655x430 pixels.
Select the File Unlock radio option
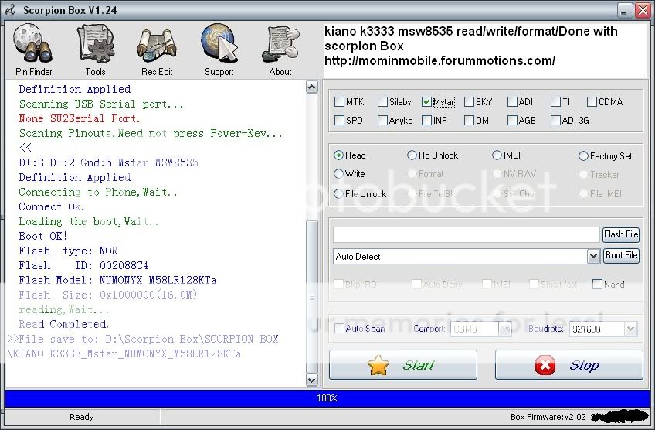(x=338, y=193)
